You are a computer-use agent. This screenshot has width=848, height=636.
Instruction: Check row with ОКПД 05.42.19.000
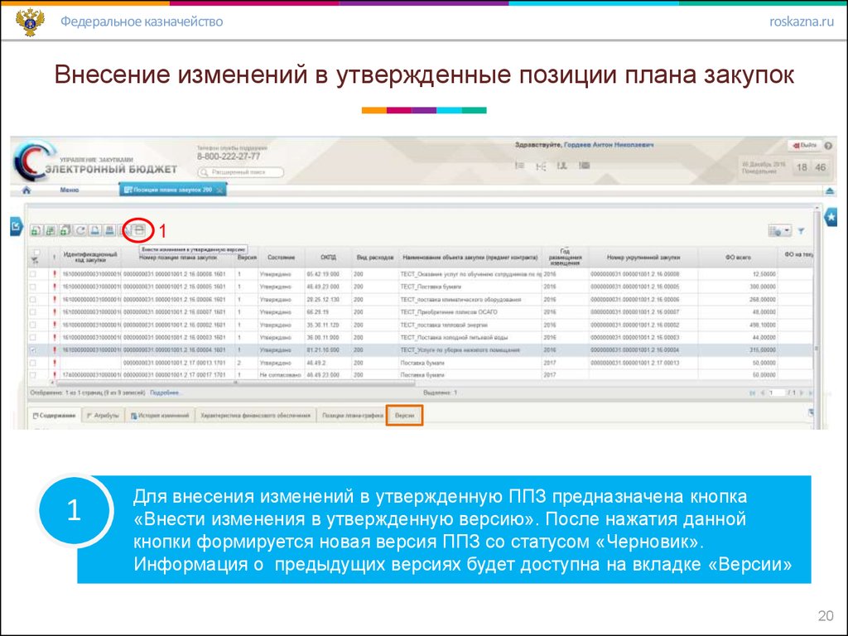coord(33,274)
